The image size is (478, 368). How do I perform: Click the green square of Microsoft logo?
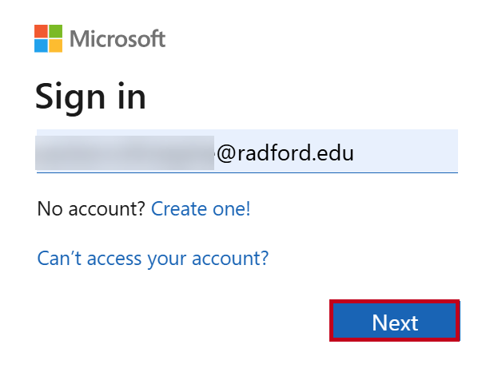click(x=56, y=31)
